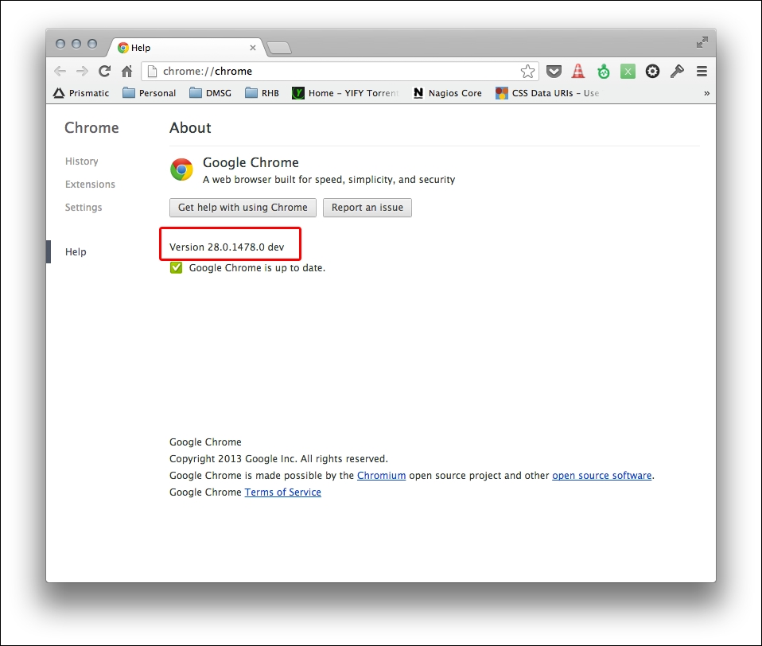The image size is (762, 646).
Task: Go to the home page icon
Action: tap(126, 72)
